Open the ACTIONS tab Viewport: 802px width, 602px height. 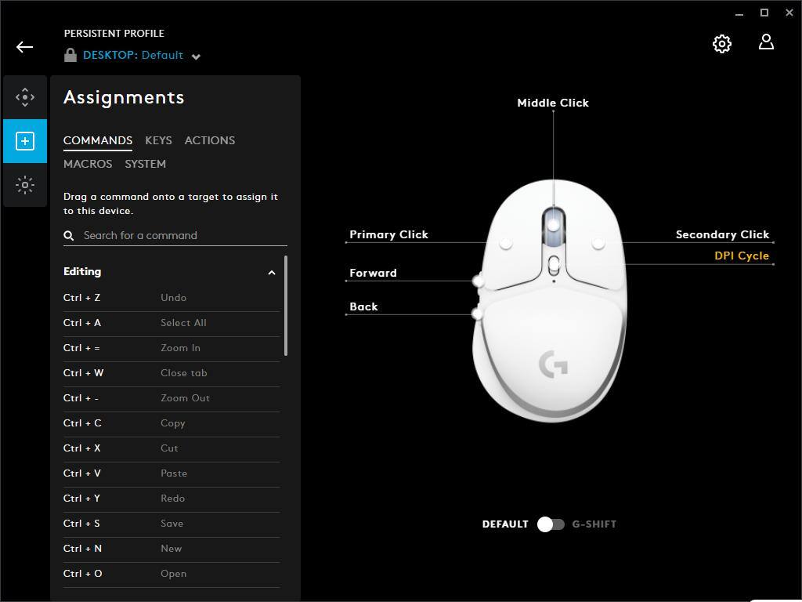point(209,140)
